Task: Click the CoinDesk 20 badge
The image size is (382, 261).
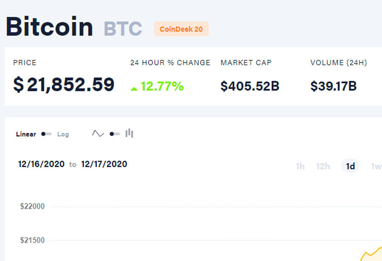Action: click(181, 29)
